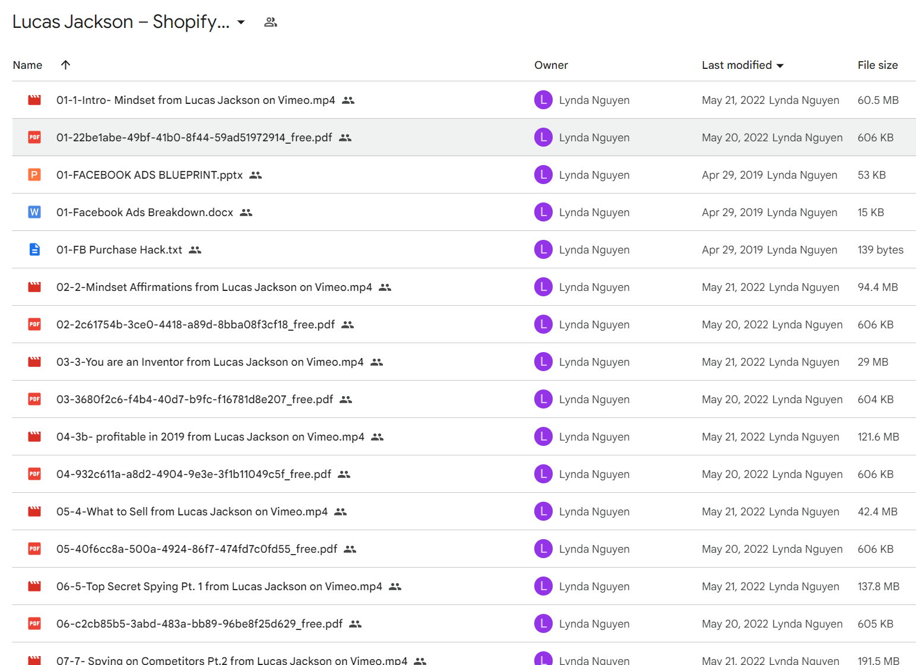The image size is (916, 665).
Task: Click PDF icon for 04-932c611a free.pdf
Action: point(34,474)
